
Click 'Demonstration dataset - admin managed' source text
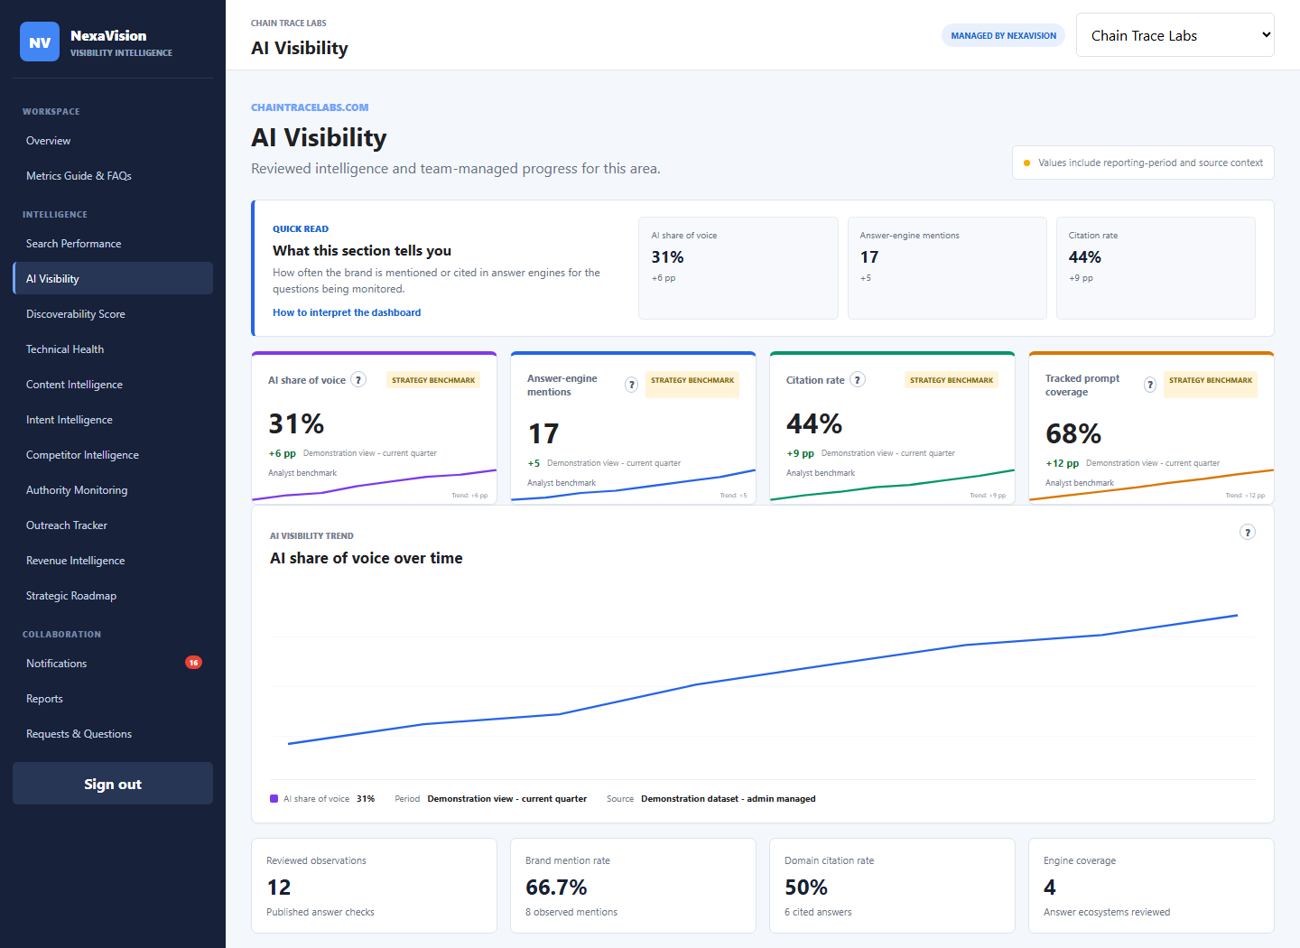click(x=729, y=799)
